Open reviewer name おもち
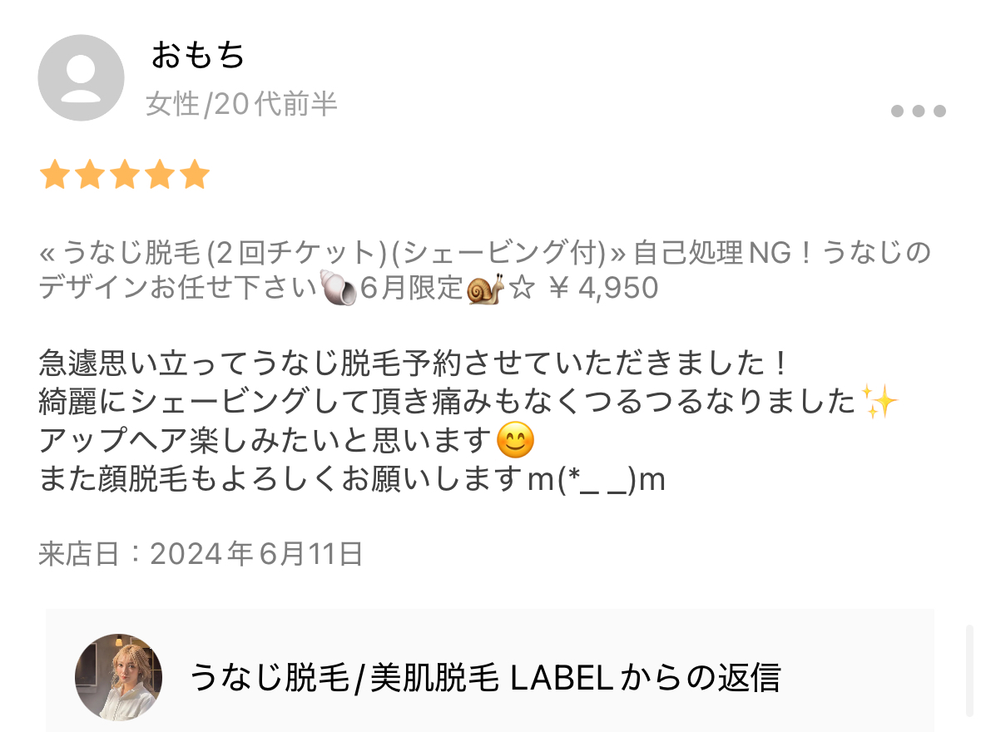 [198, 54]
